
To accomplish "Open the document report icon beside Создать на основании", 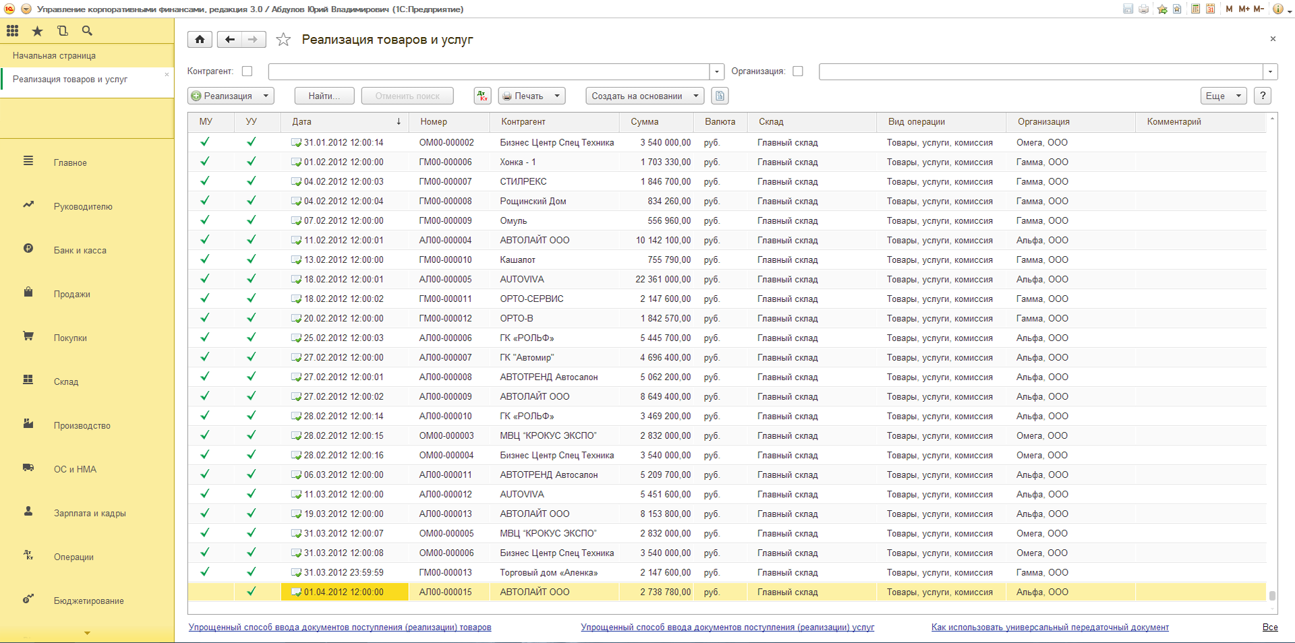I will click(720, 96).
